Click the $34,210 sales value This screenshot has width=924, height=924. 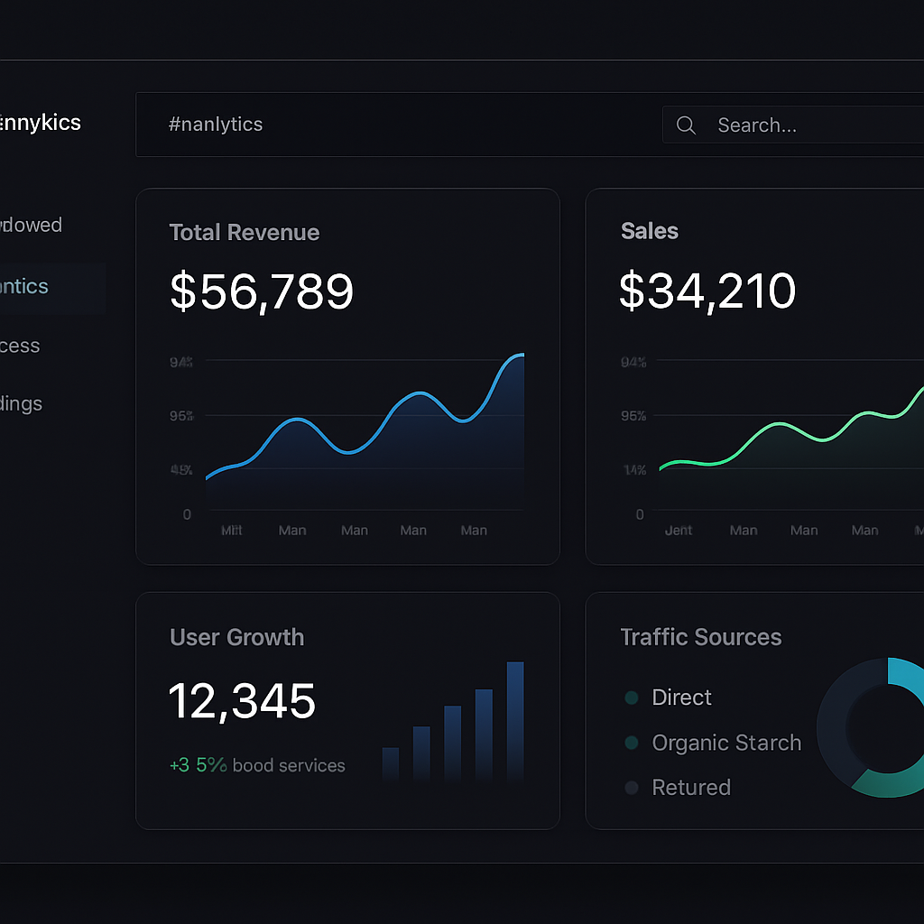coord(707,290)
